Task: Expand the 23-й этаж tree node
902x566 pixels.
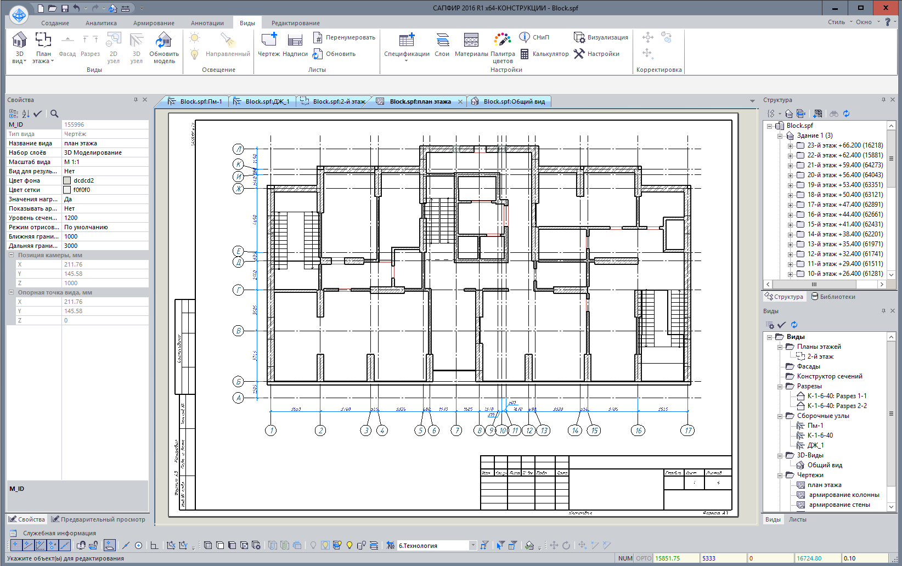Action: [x=790, y=146]
